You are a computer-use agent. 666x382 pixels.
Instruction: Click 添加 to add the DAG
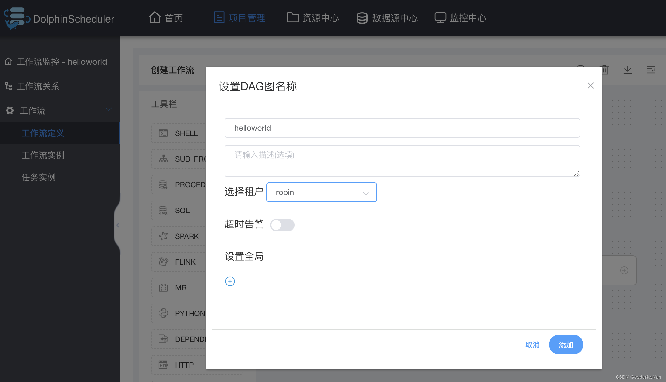566,345
